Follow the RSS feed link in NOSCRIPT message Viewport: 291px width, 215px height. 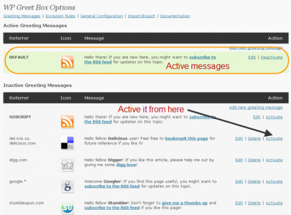click(98, 122)
